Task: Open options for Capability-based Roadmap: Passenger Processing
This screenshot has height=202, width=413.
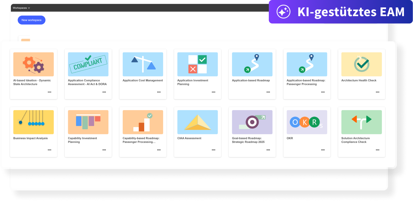Action: (159, 150)
